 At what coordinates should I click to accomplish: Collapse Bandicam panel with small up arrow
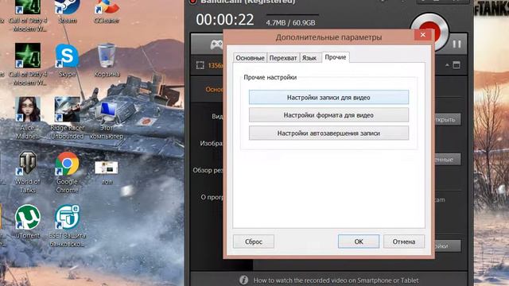[x=447, y=65]
